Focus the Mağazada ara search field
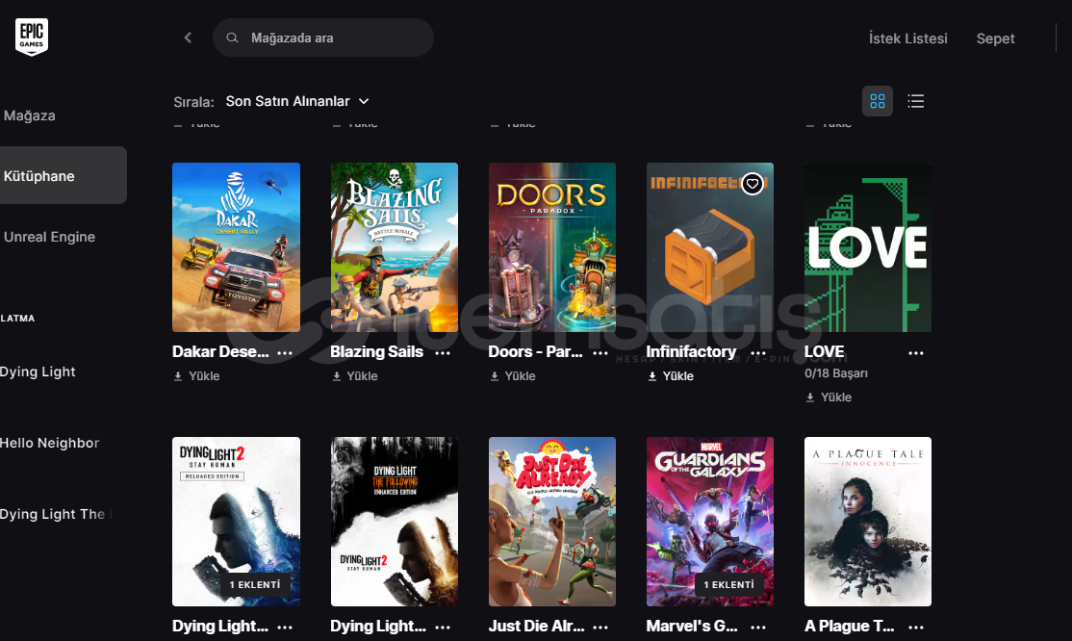 322,38
